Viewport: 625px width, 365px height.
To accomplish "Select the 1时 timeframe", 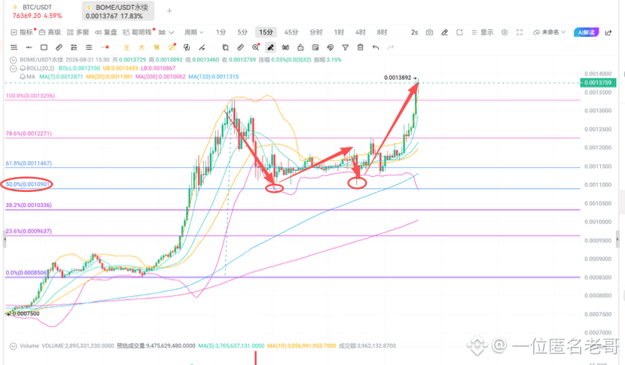I will tap(339, 32).
